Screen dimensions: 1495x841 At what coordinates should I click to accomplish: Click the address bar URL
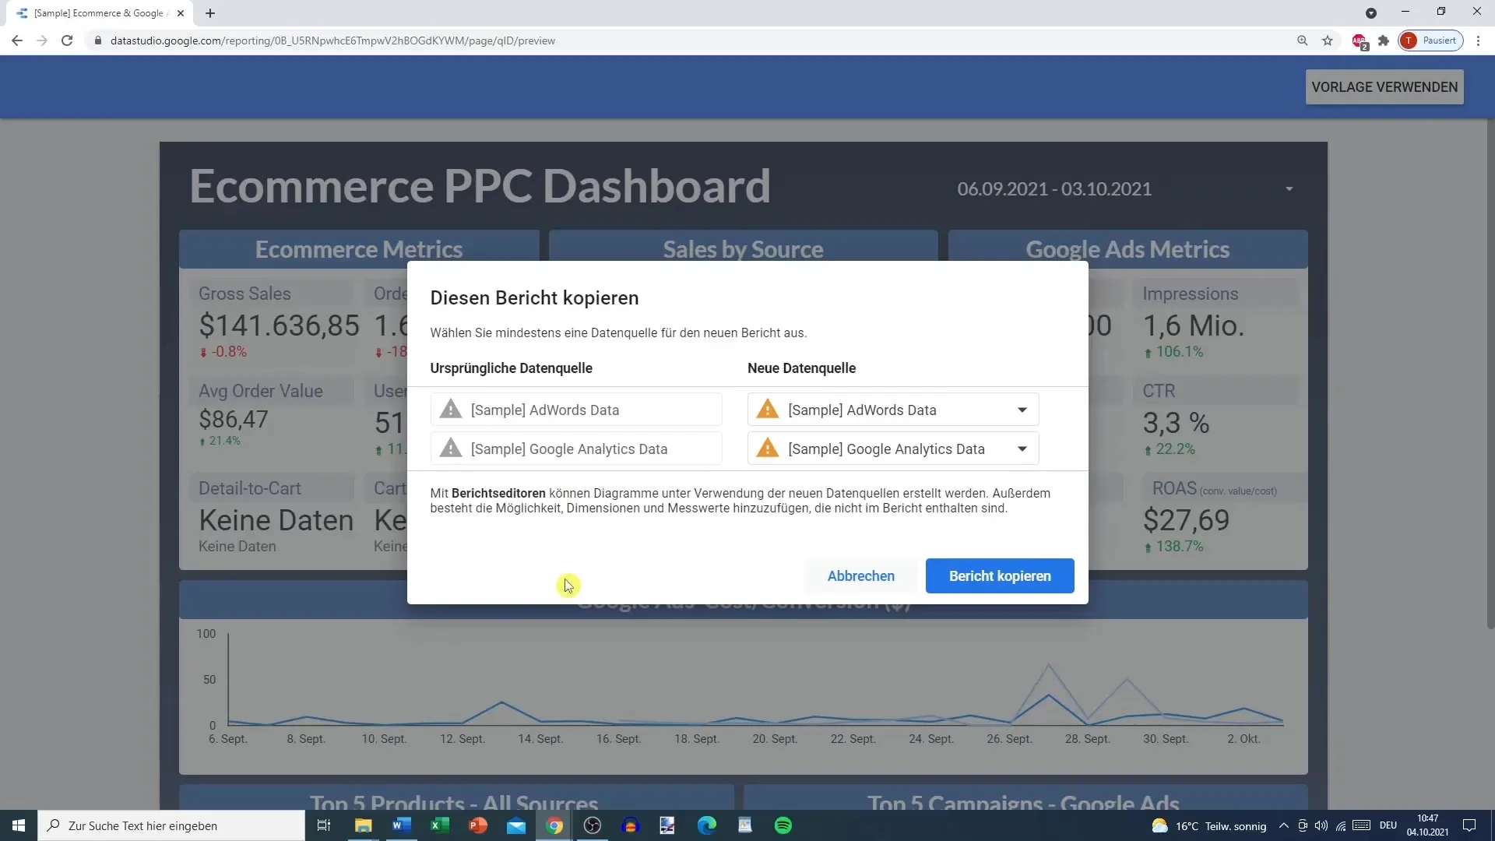click(x=332, y=40)
